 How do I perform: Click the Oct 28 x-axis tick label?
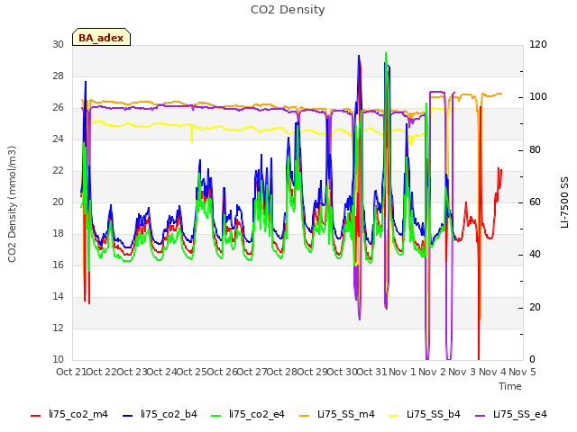(281, 372)
